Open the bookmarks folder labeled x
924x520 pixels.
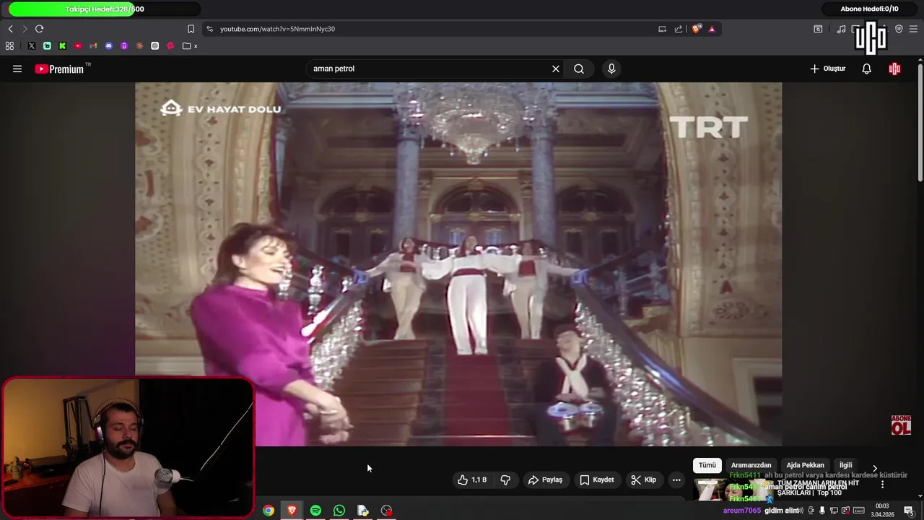191,45
